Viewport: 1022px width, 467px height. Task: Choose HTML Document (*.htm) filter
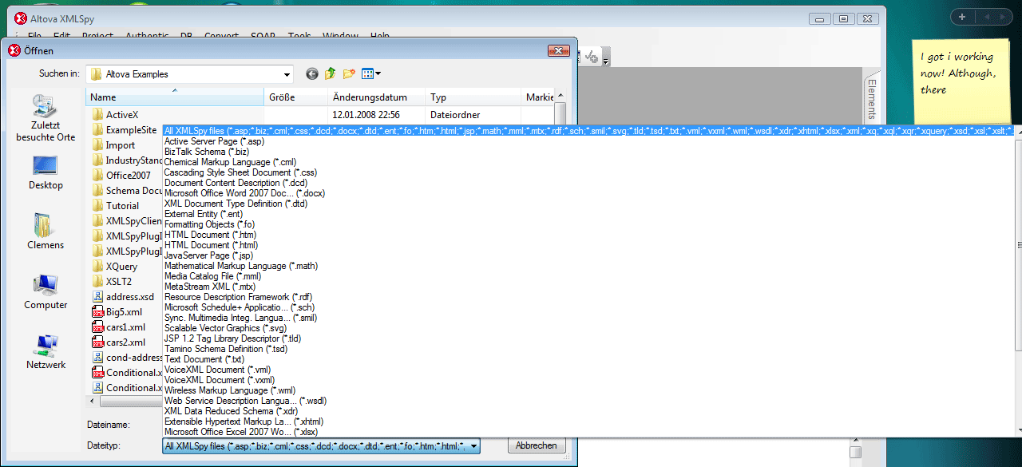(210, 235)
